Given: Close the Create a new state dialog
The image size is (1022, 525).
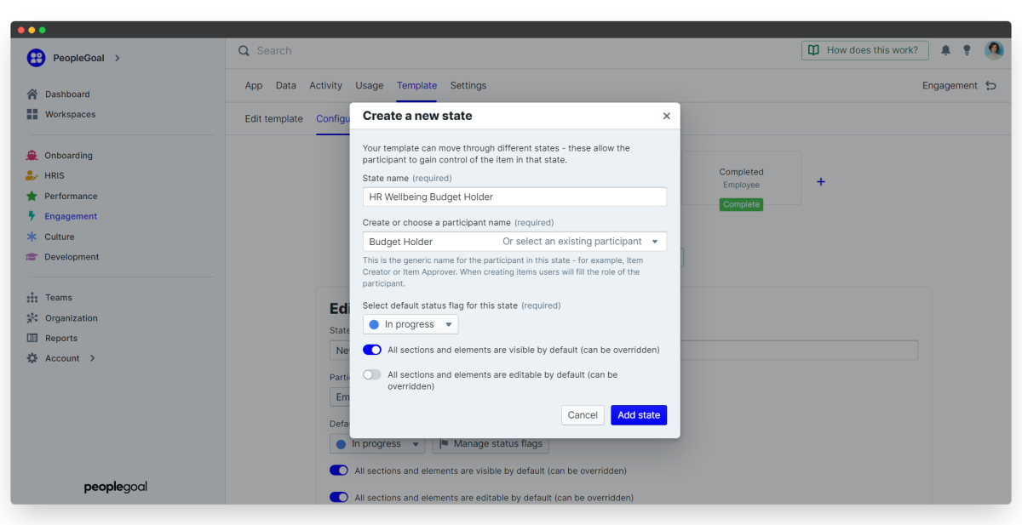Looking at the screenshot, I should (x=667, y=116).
